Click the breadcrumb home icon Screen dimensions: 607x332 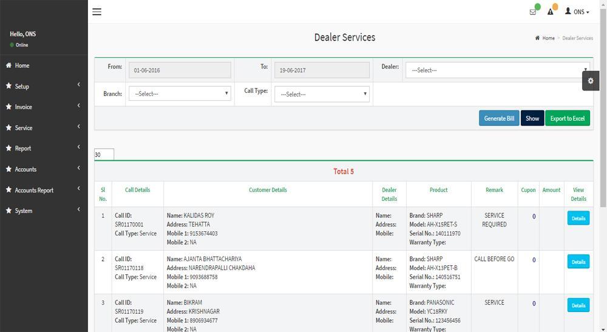pos(537,38)
